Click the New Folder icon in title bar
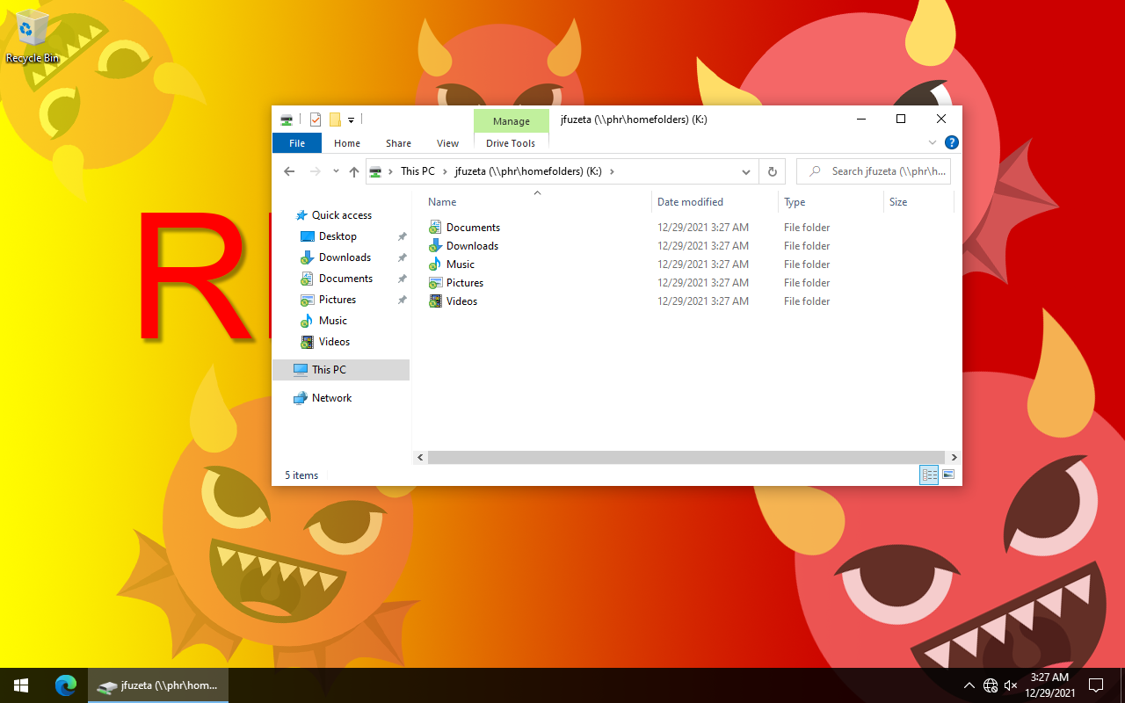 (x=335, y=120)
